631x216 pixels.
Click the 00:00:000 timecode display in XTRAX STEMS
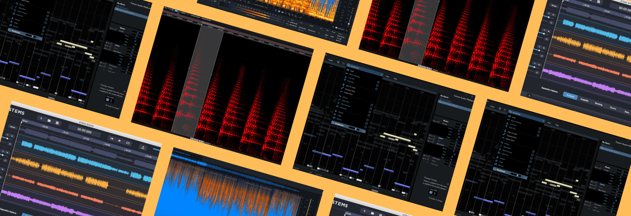(85, 131)
